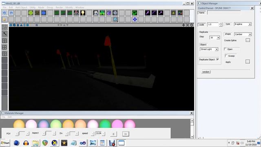
Task: Click the Apply button in the Control Panel
Action: (248, 62)
